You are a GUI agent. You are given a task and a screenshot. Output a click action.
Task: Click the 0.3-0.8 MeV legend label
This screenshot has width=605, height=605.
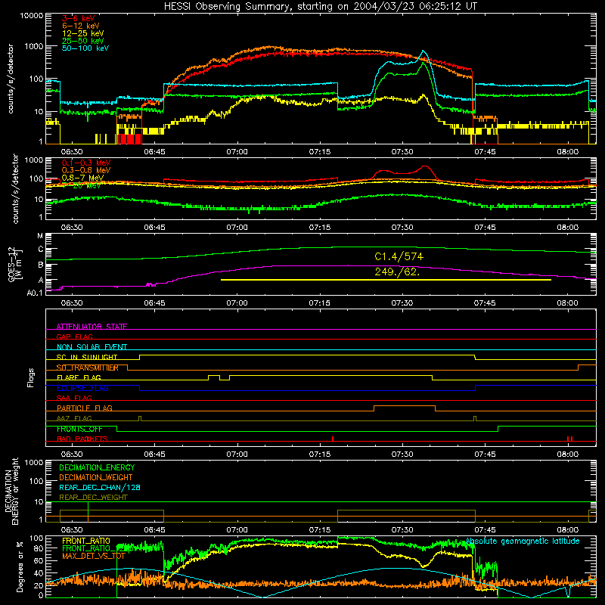tap(86, 170)
